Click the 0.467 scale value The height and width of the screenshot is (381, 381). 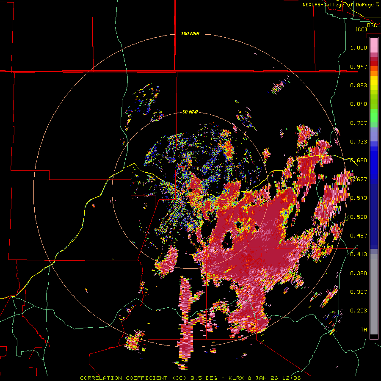pyautogui.click(x=359, y=236)
